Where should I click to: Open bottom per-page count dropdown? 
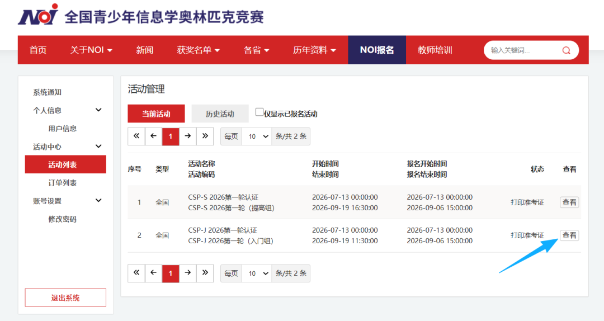257,273
